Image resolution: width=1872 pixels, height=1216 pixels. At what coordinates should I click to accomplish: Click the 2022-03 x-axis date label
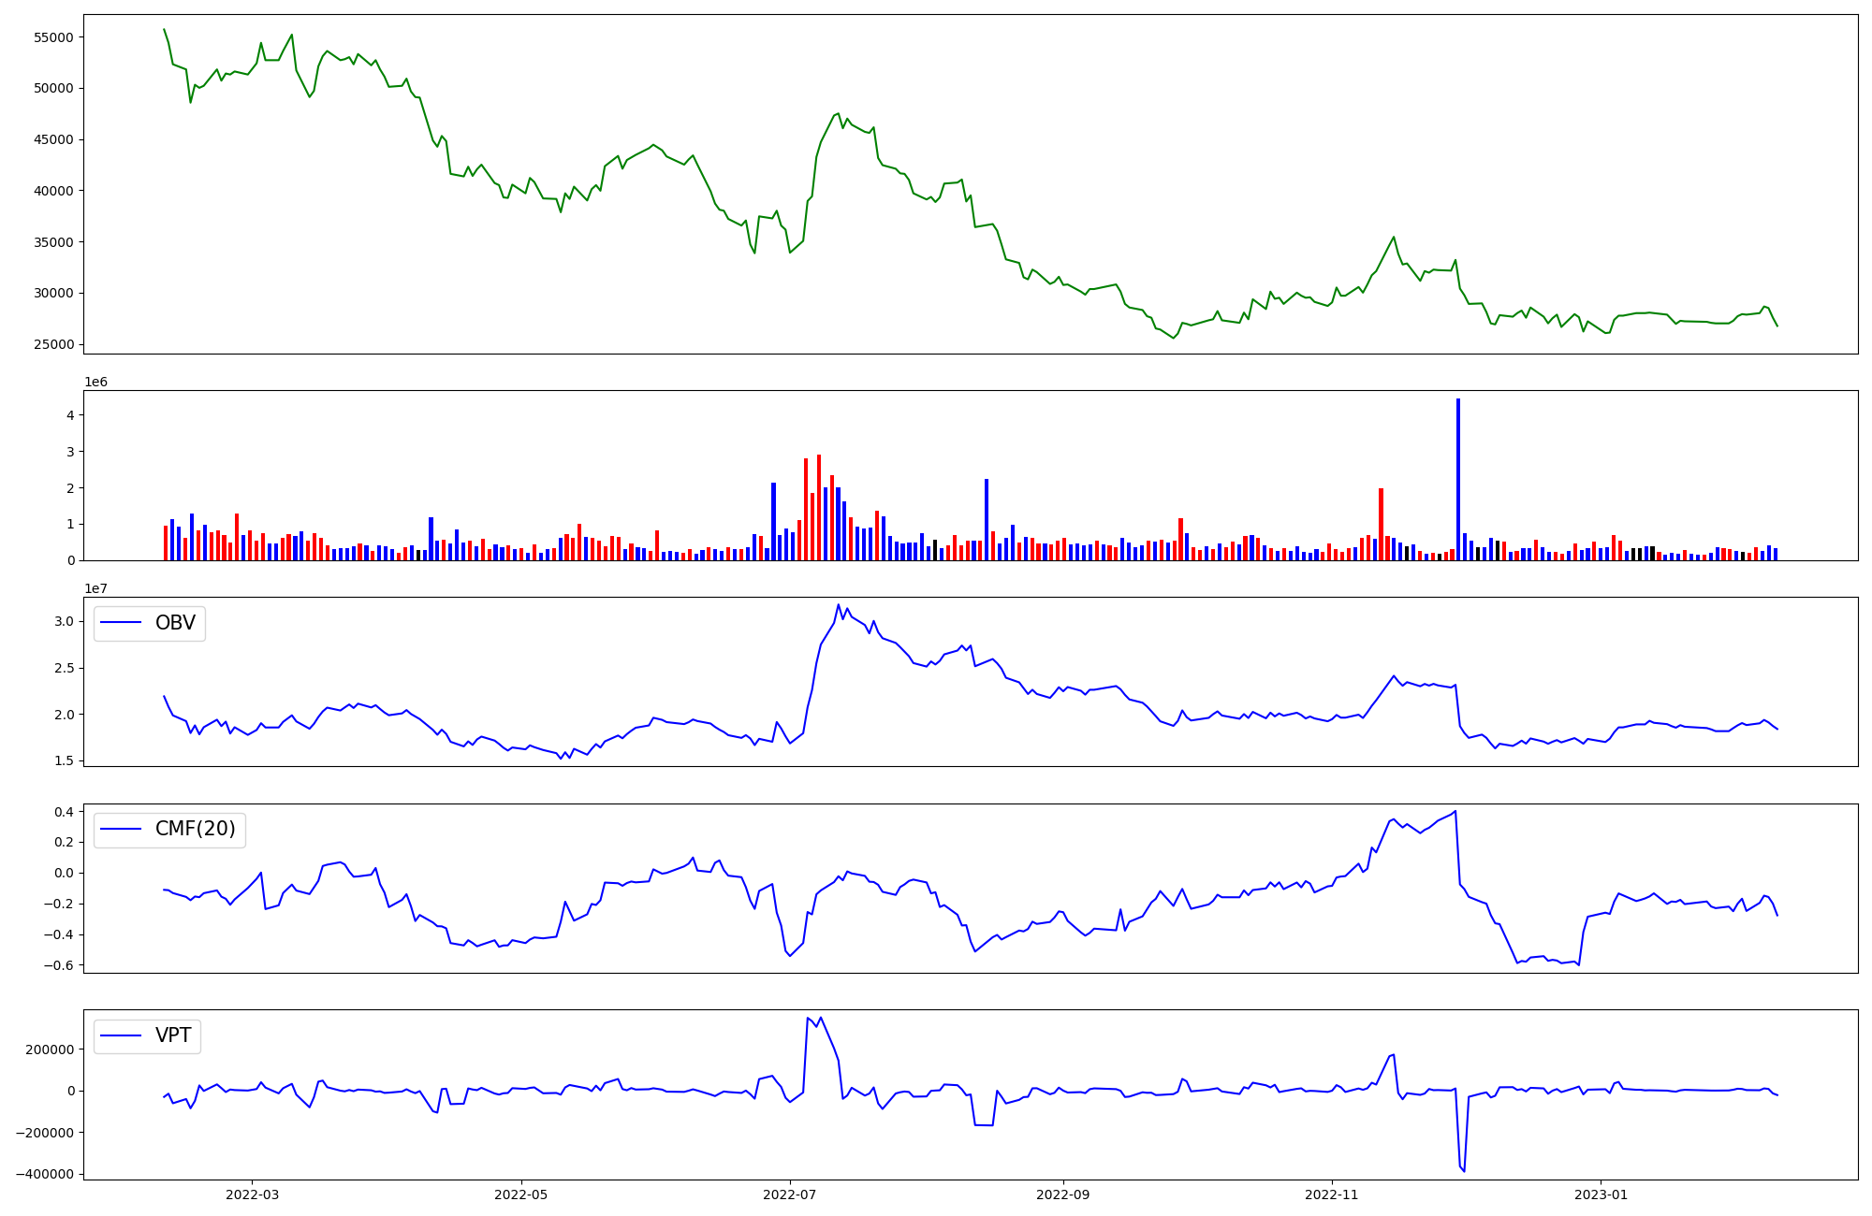click(252, 1194)
